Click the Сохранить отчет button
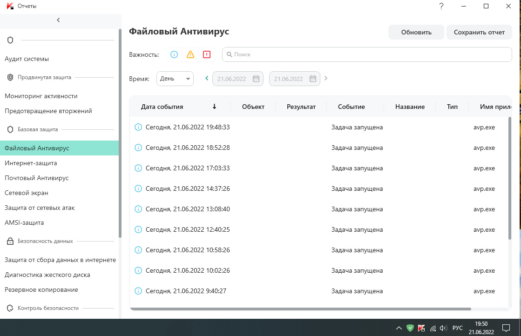The width and height of the screenshot is (521, 336). tap(479, 32)
